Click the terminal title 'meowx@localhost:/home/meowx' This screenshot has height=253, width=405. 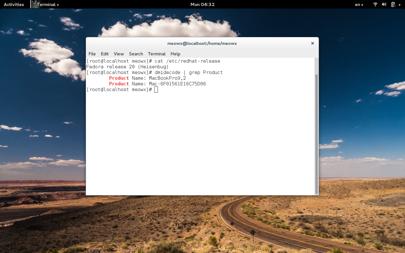coord(202,43)
